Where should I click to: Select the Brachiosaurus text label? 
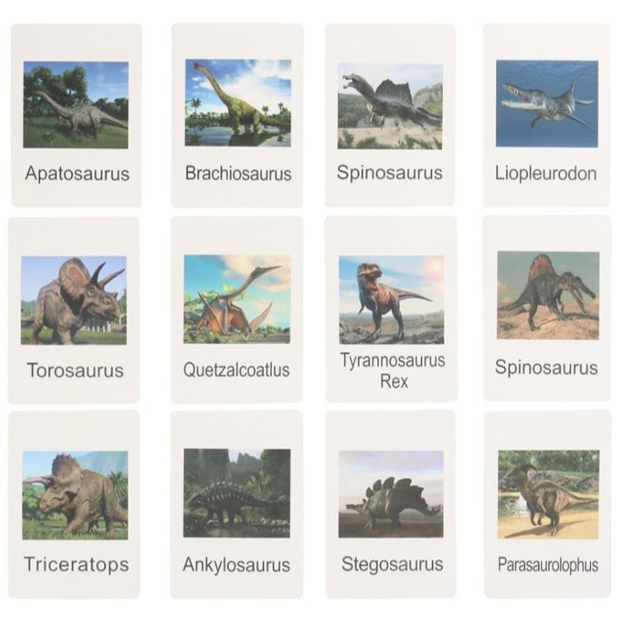(x=239, y=174)
